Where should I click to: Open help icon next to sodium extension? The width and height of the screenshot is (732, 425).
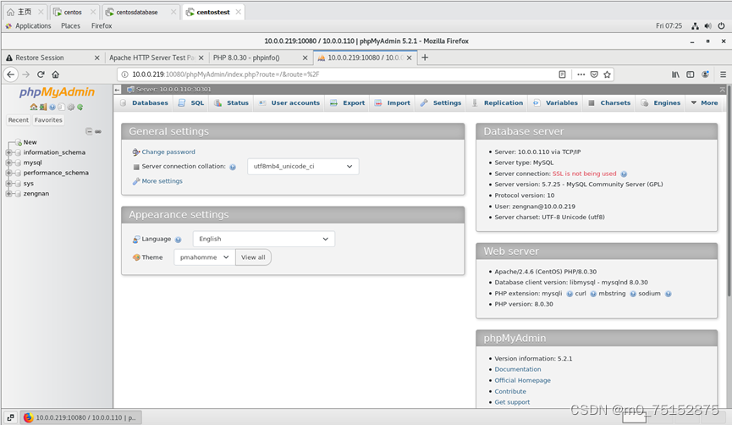[668, 294]
